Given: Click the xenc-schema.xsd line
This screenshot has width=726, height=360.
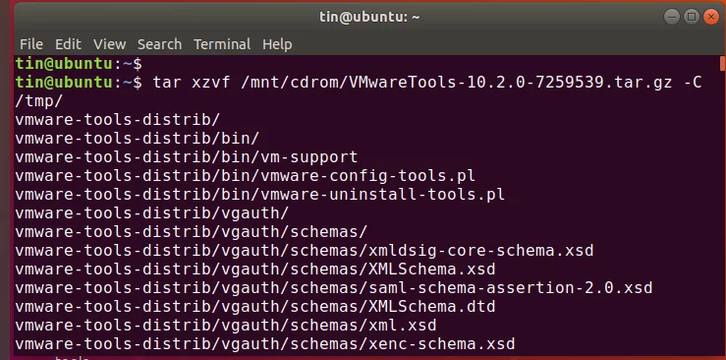Looking at the screenshot, I should pyautogui.click(x=265, y=344).
